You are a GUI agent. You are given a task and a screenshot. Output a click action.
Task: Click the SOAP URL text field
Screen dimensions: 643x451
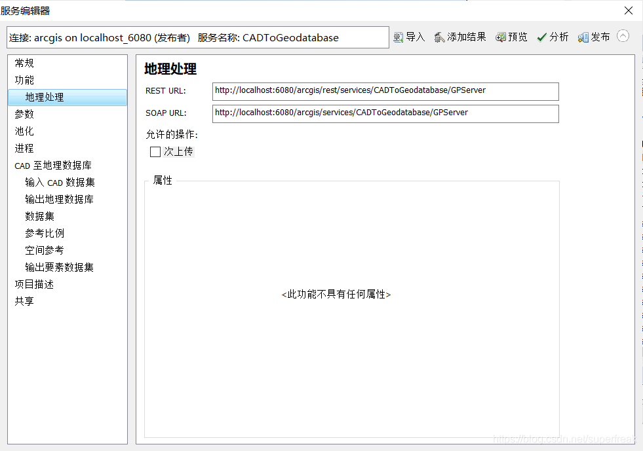tap(385, 113)
